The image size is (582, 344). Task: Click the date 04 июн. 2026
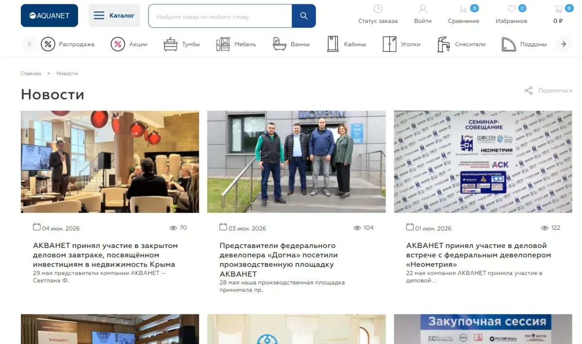tap(61, 228)
